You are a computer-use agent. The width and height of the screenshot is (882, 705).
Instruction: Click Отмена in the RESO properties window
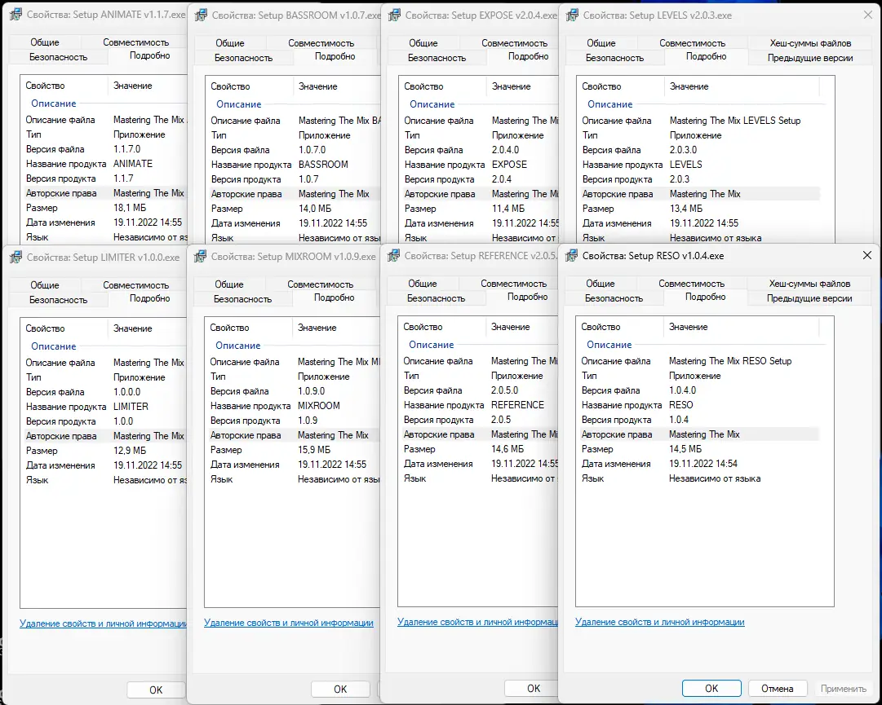tap(778, 688)
